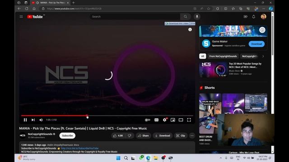The width and height of the screenshot is (289, 162).
Task: Subscribe to NoCopyrightSounds
Action: tap(67, 135)
